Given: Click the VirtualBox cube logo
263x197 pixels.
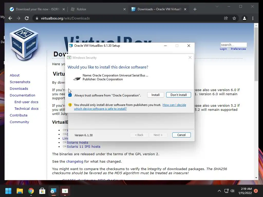Looking at the screenshot, I should (x=24, y=44).
